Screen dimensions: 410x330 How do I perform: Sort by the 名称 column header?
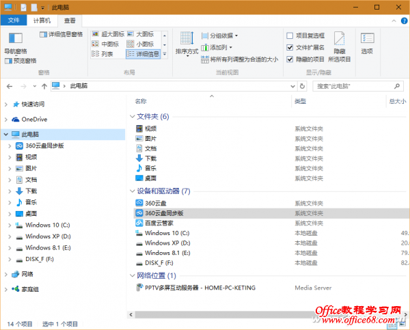tap(141, 101)
